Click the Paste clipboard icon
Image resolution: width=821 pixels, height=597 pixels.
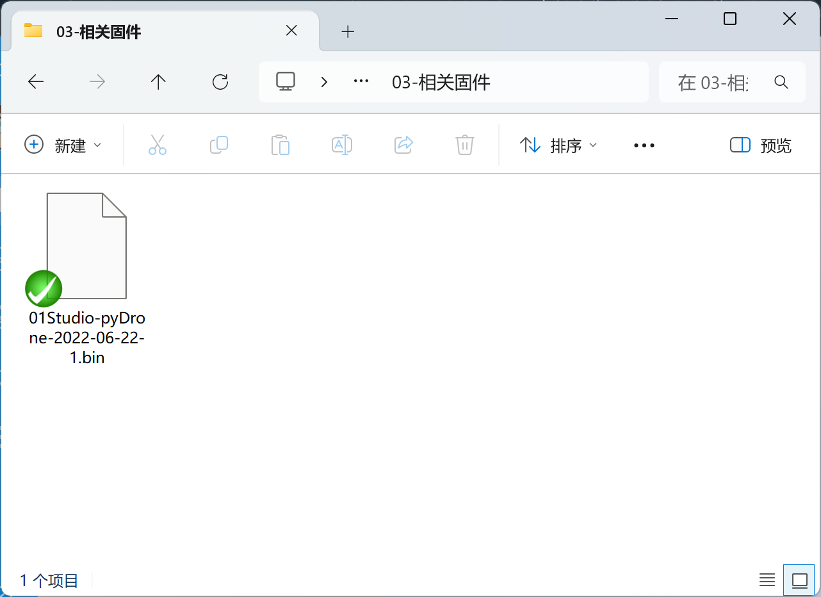tap(280, 145)
